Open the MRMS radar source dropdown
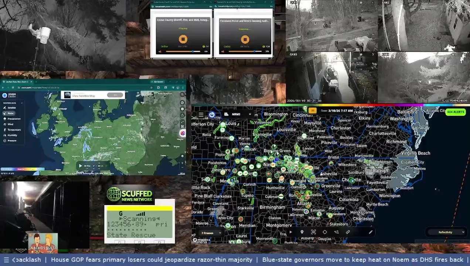Screen dimensions: 470x266 click(238, 114)
